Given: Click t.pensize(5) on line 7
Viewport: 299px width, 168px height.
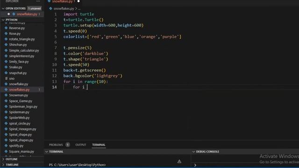Looking at the screenshot, I should [78, 48].
